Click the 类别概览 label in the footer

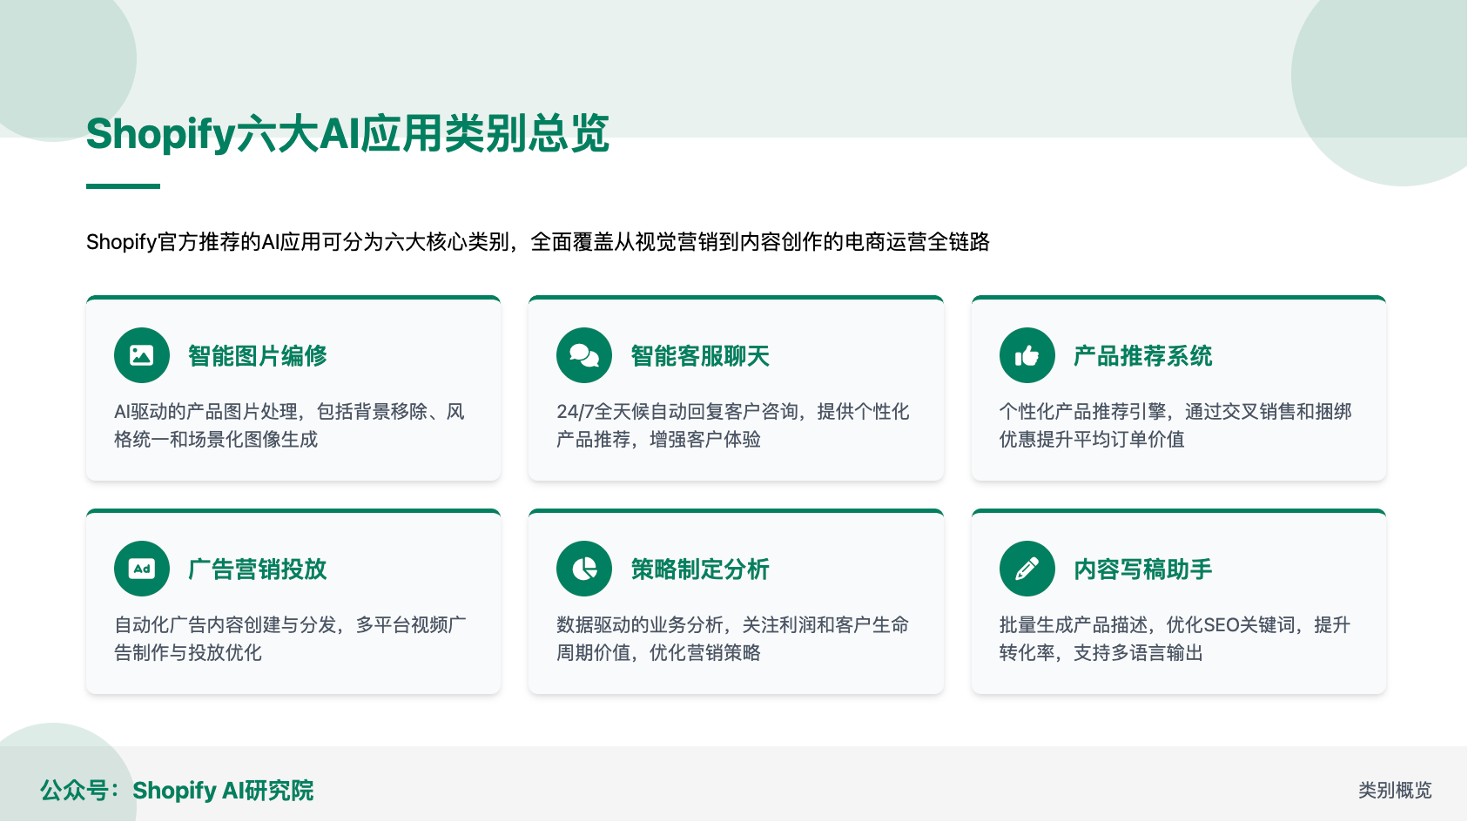[1395, 790]
